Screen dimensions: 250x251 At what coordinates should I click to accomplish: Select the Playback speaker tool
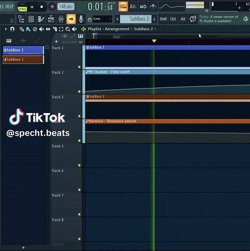(74, 29)
